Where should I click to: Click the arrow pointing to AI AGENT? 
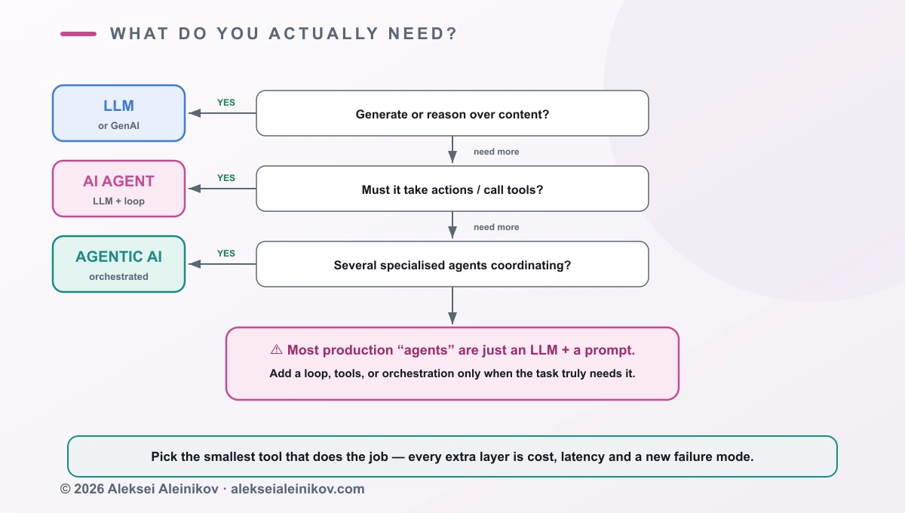222,189
